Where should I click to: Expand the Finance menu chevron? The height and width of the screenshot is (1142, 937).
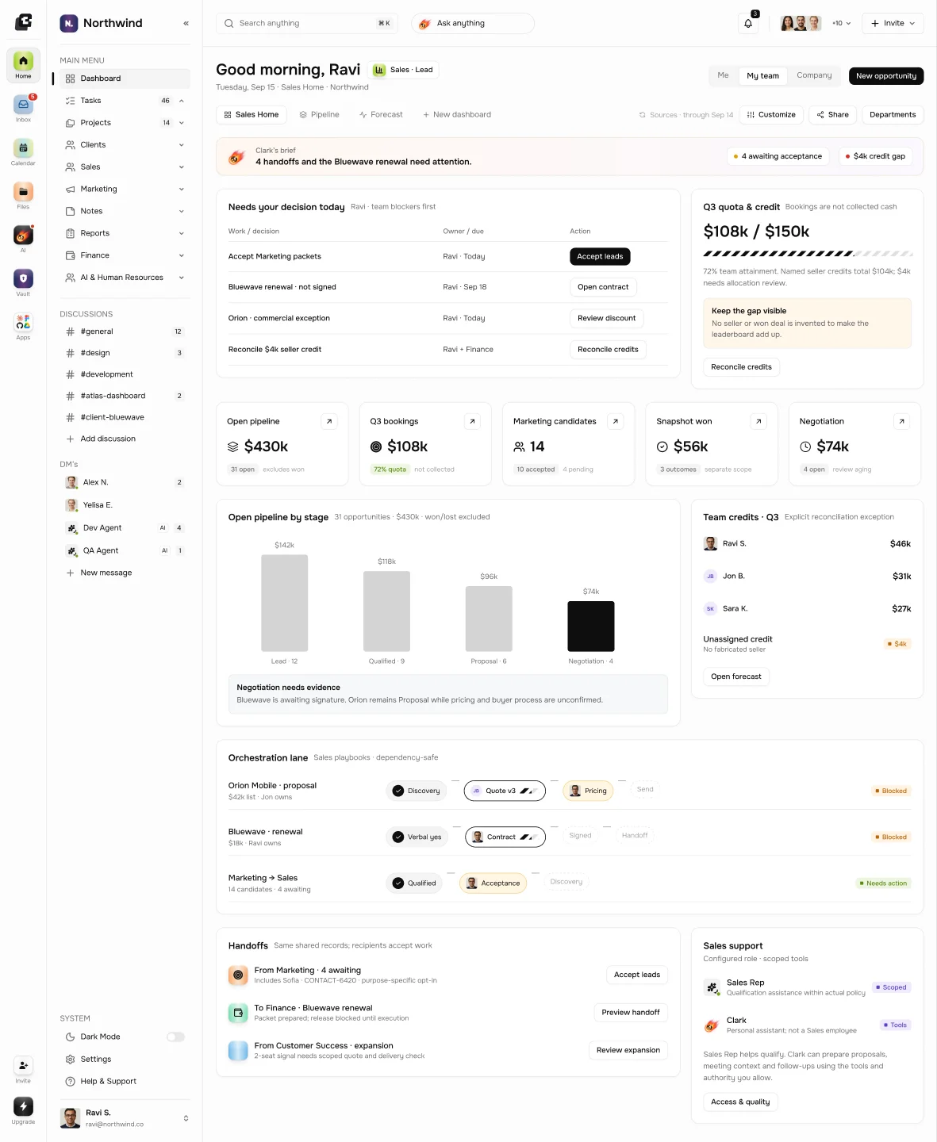182,255
